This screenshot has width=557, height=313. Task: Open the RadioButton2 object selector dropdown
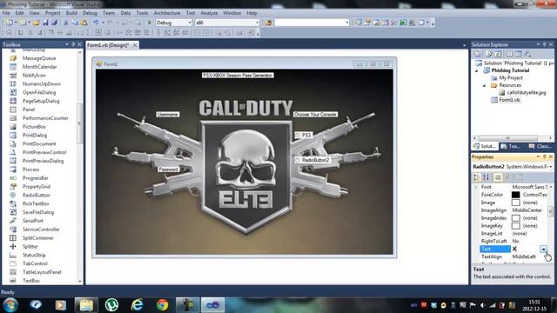(x=550, y=166)
